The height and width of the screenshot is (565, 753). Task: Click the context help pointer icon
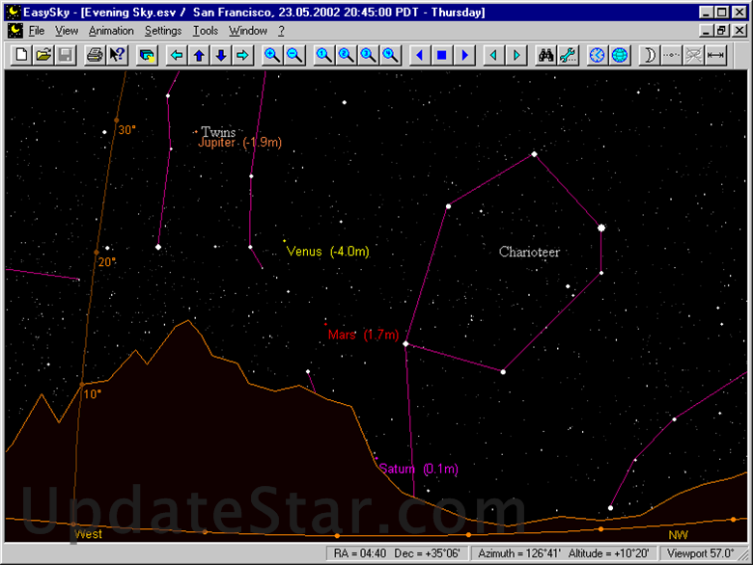pyautogui.click(x=117, y=56)
